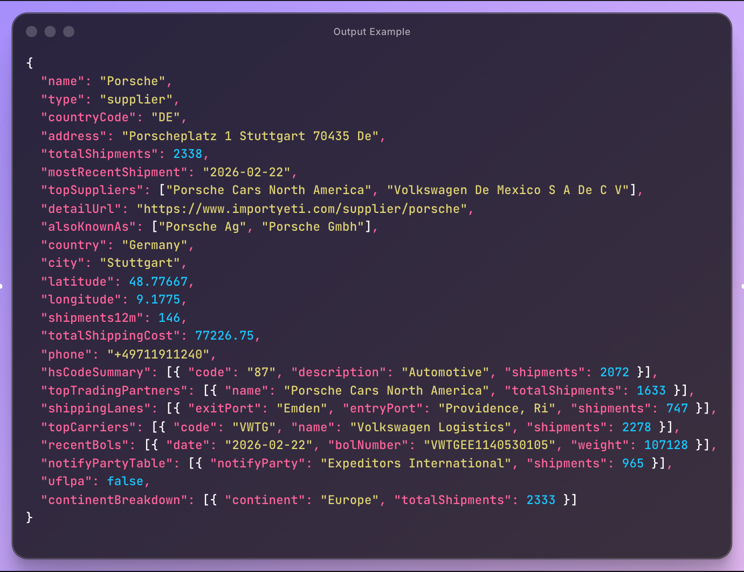Click the third gray window control dot
This screenshot has height=572, width=744.
pyautogui.click(x=68, y=31)
